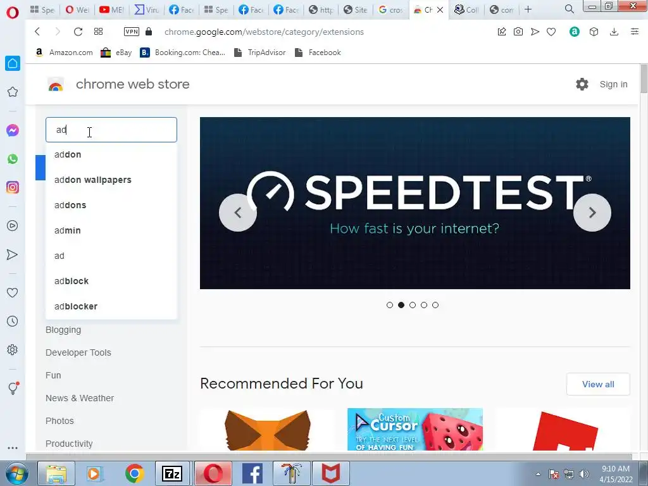Open a new tab with plus button
The width and height of the screenshot is (648, 486).
528,9
